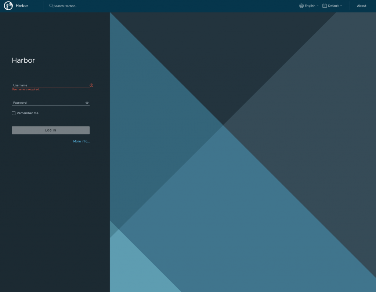Toggle password visibility eye icon
Viewport: 376px width, 292px height.
click(x=87, y=103)
